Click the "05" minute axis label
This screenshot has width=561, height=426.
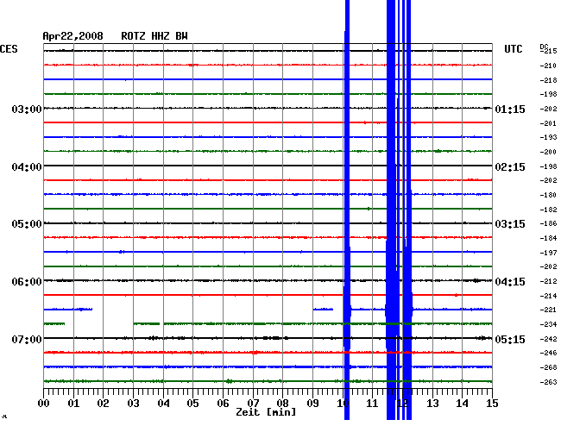[x=192, y=404]
